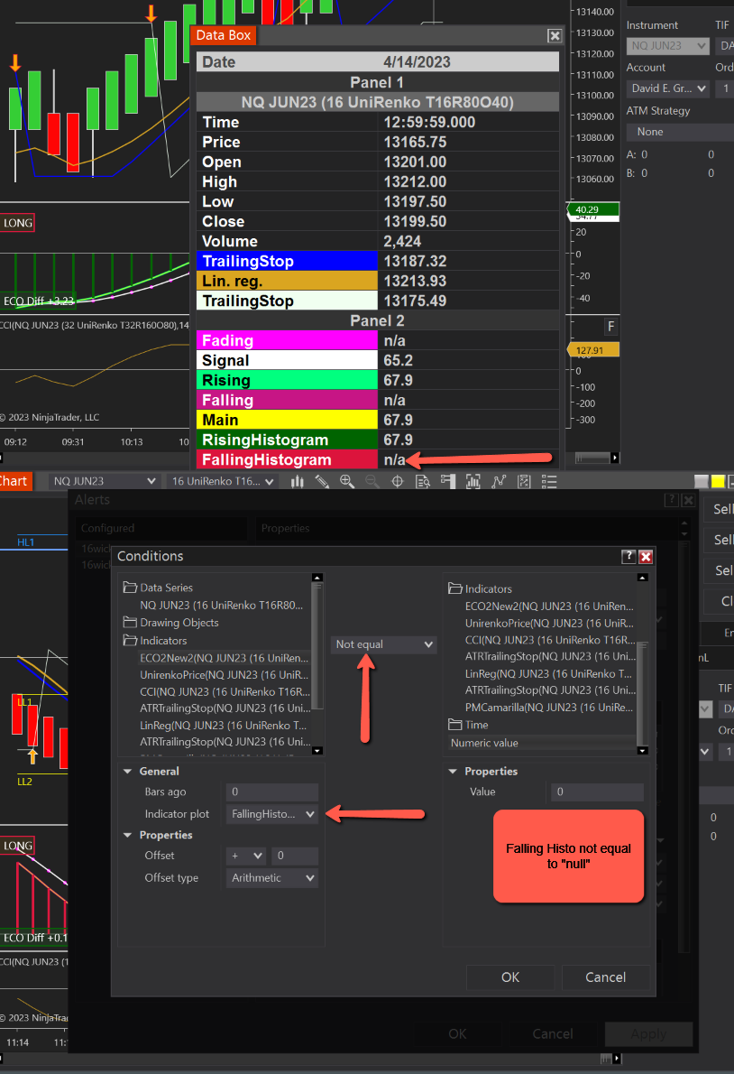This screenshot has width=734, height=1074.
Task: Close the Data Box window
Action: 555,35
